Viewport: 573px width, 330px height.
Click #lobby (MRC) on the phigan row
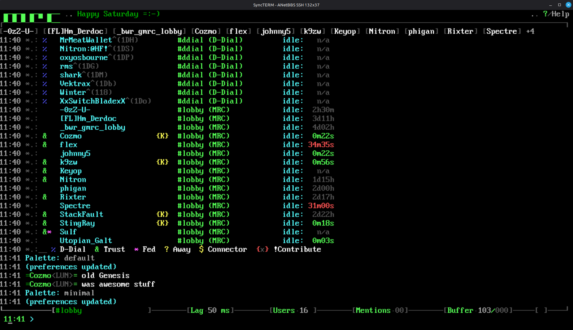point(204,188)
